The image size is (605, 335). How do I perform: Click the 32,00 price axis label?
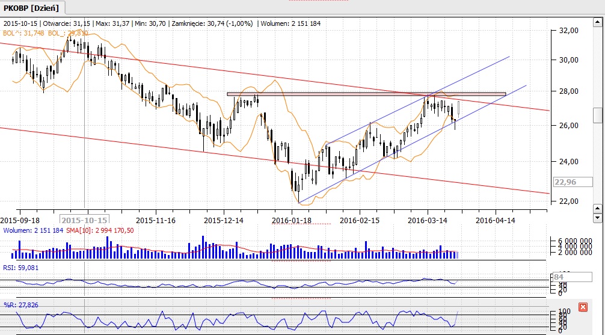[569, 30]
